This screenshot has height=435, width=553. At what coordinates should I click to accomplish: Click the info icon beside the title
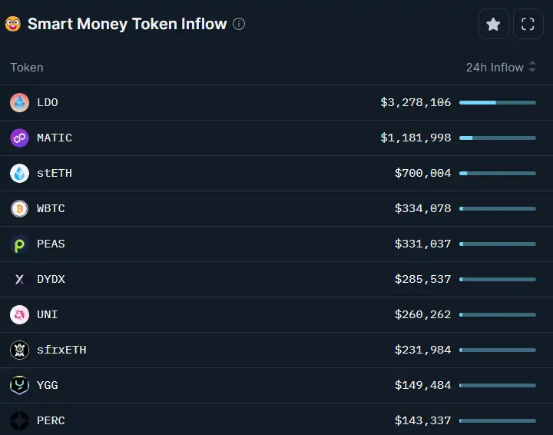coord(239,24)
